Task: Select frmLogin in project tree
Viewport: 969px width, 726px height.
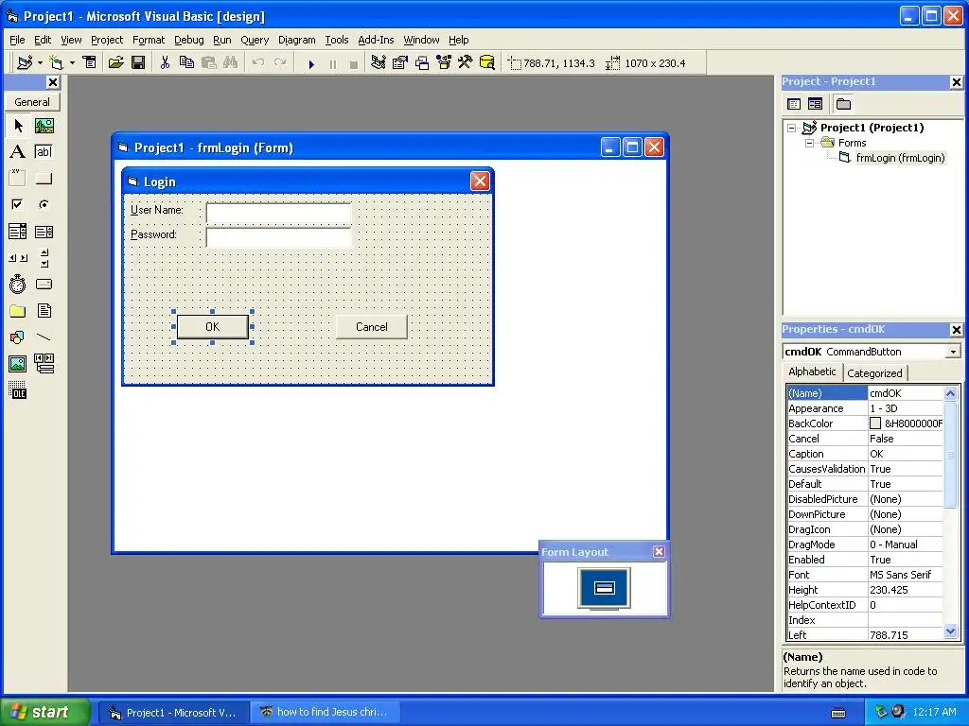Action: point(900,158)
